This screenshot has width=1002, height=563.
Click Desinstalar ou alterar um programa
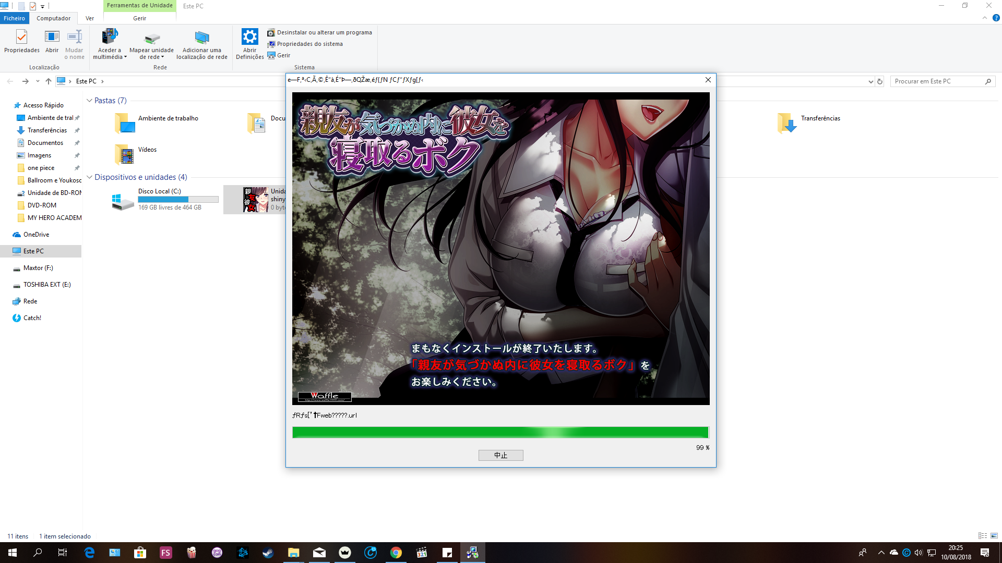tap(319, 32)
